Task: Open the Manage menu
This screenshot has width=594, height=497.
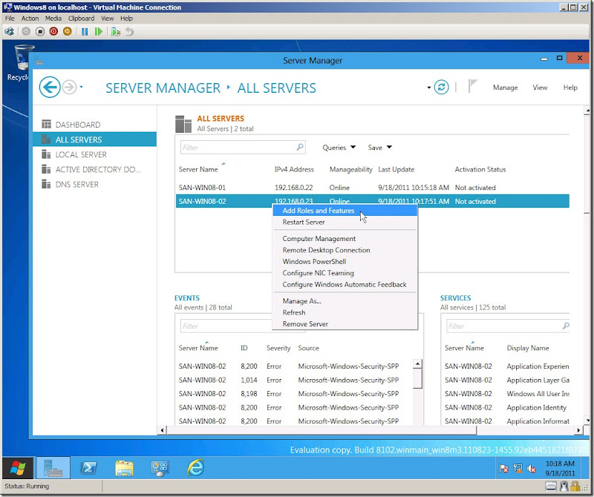Action: point(505,88)
